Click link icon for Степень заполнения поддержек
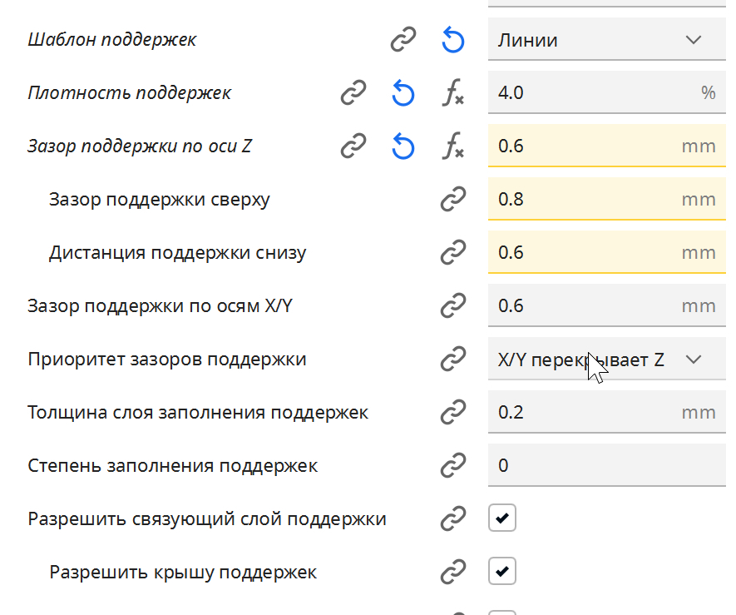 tap(452, 466)
